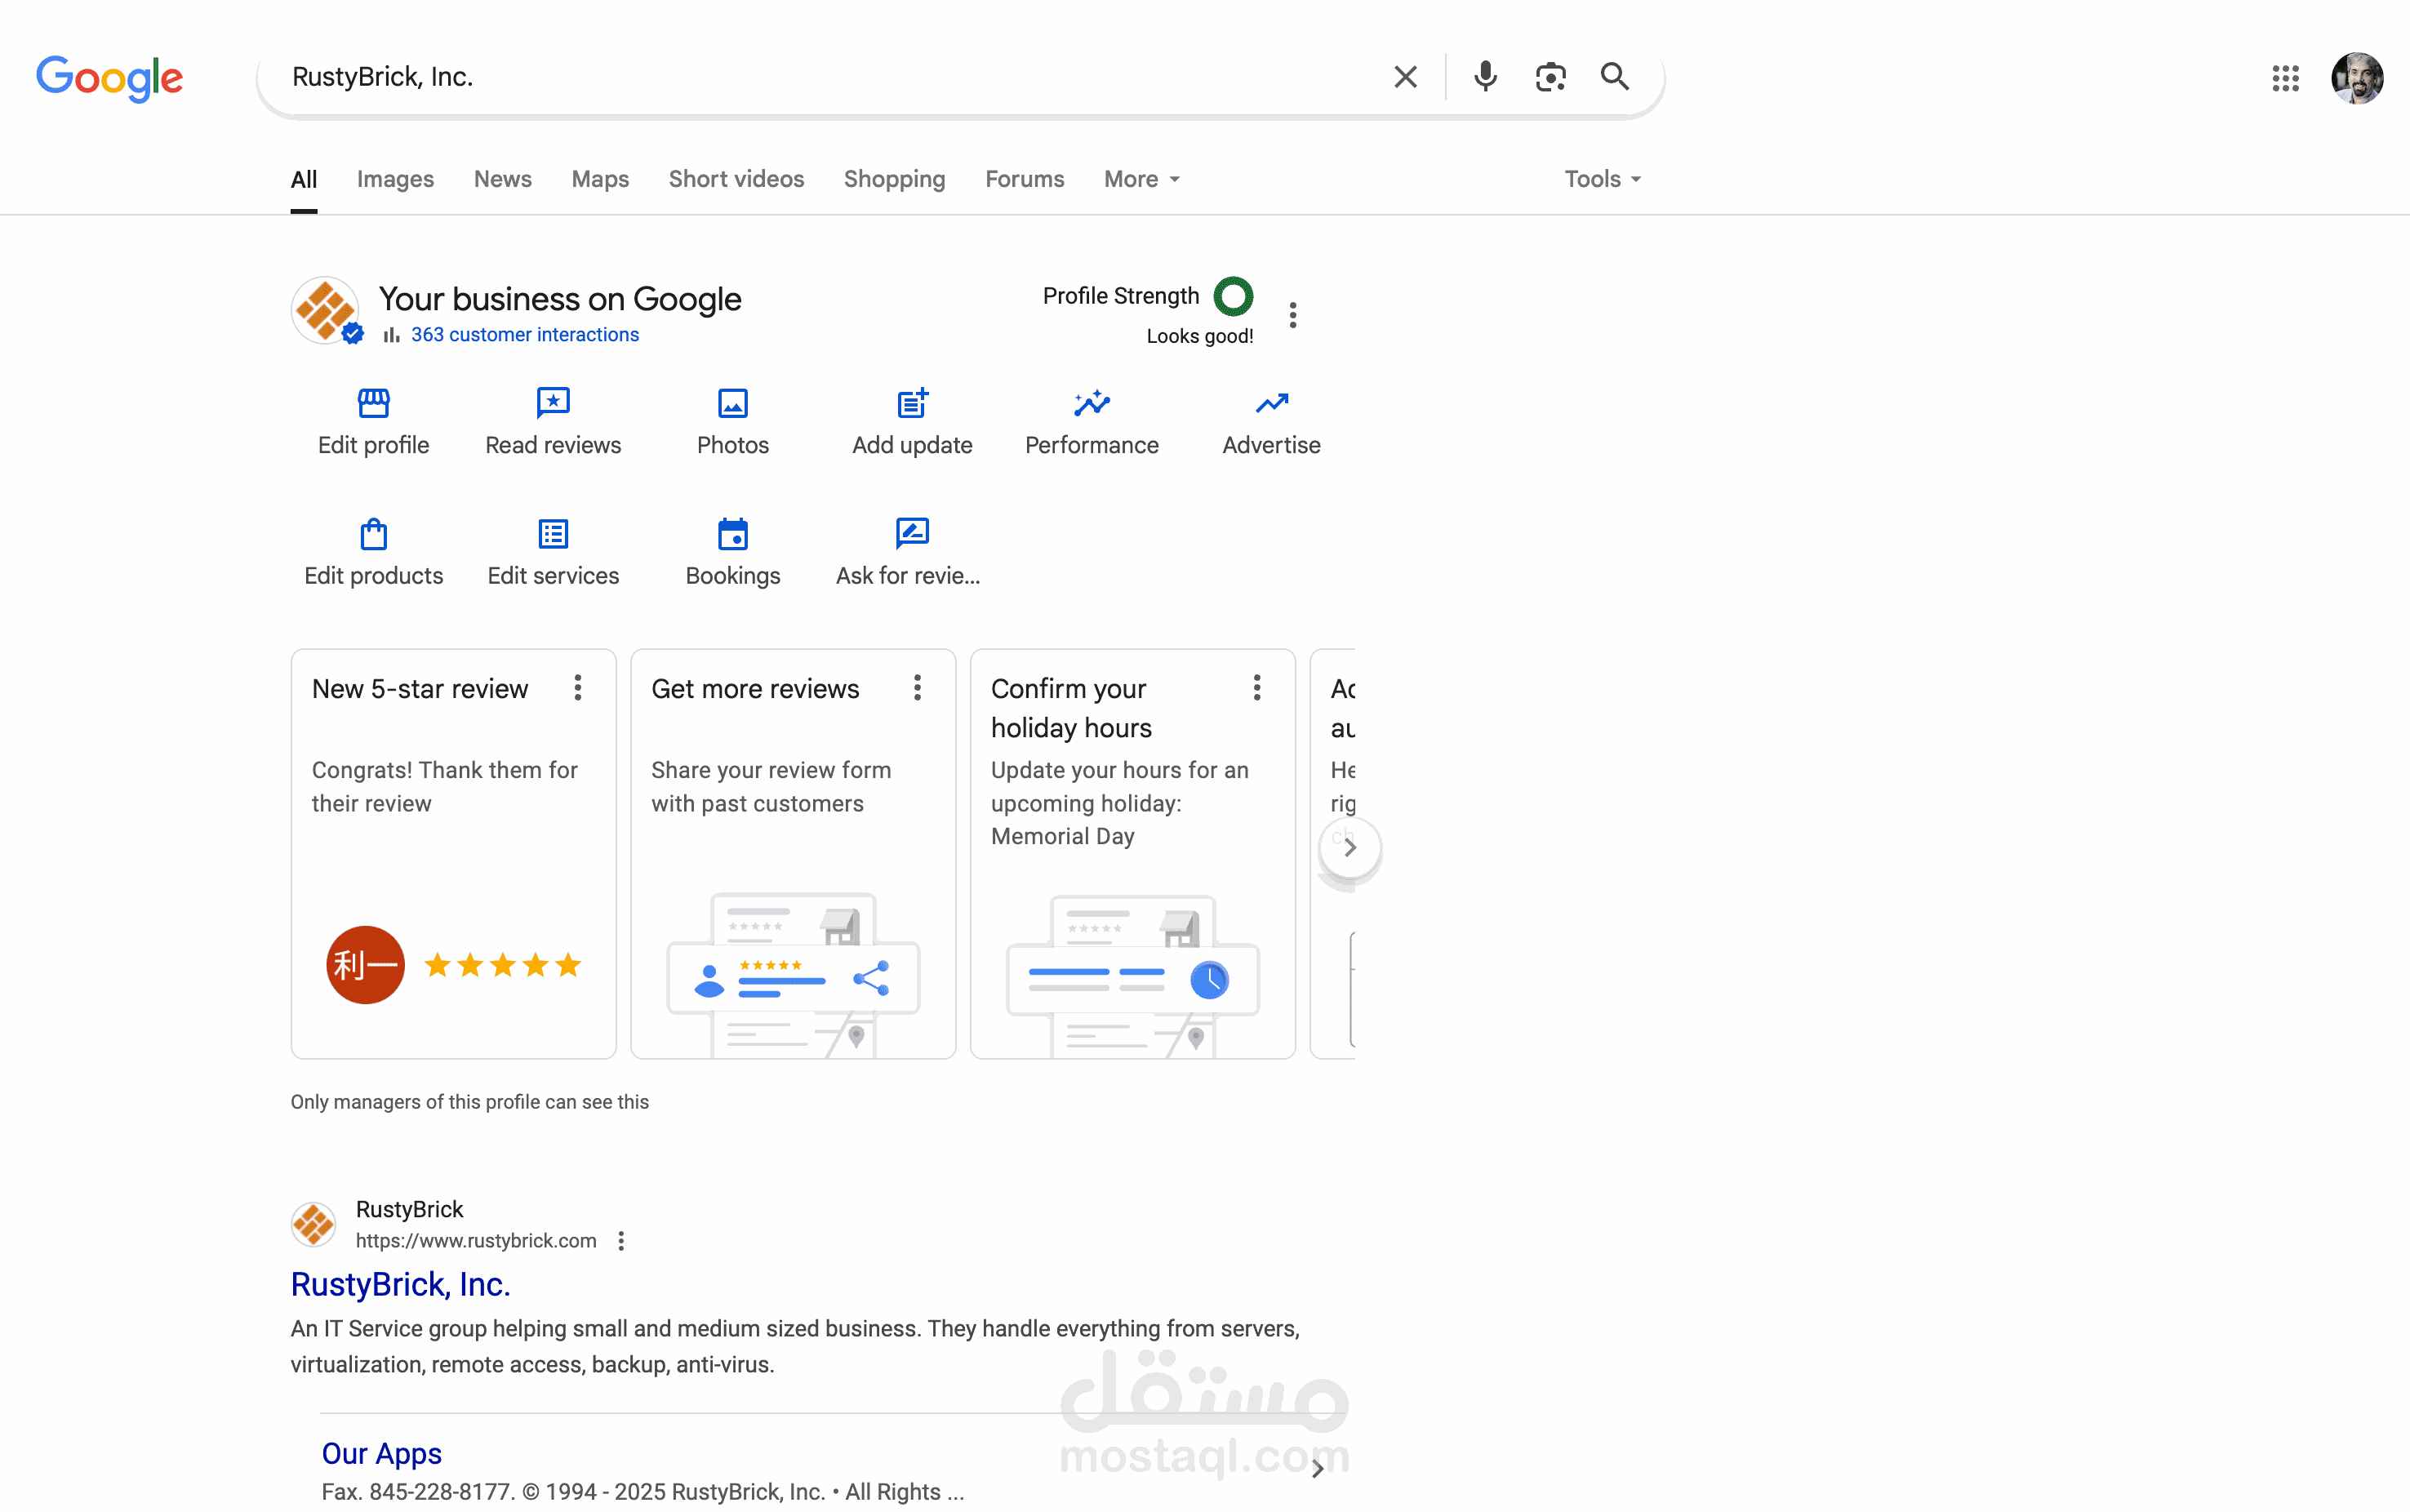Open the Get more reviews card
This screenshot has width=2410, height=1512.
(793, 854)
